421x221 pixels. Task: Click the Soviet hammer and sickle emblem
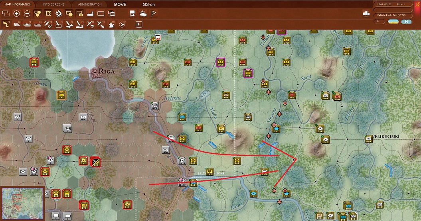point(417,5)
